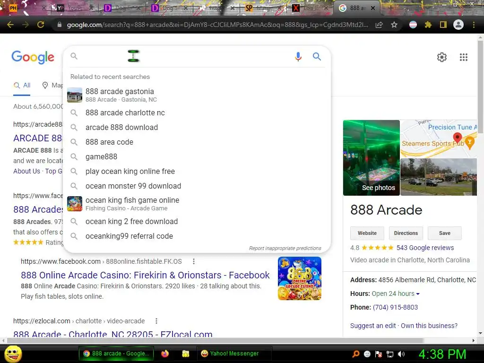
Task: Choose suggestion game888
Action: coord(197,156)
